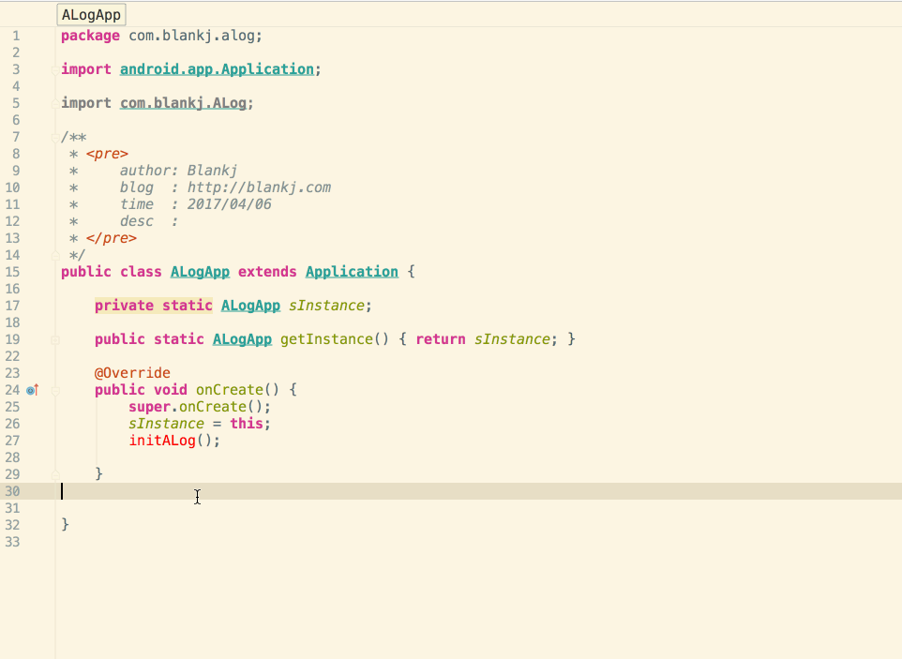Click the ALogApp breadcrumb label
902x659 pixels.
click(92, 15)
